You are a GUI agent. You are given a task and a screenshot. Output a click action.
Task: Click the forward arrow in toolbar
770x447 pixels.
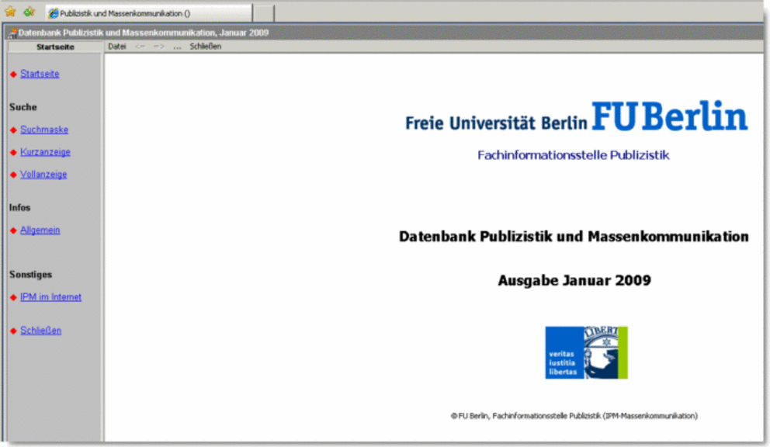pyautogui.click(x=159, y=47)
